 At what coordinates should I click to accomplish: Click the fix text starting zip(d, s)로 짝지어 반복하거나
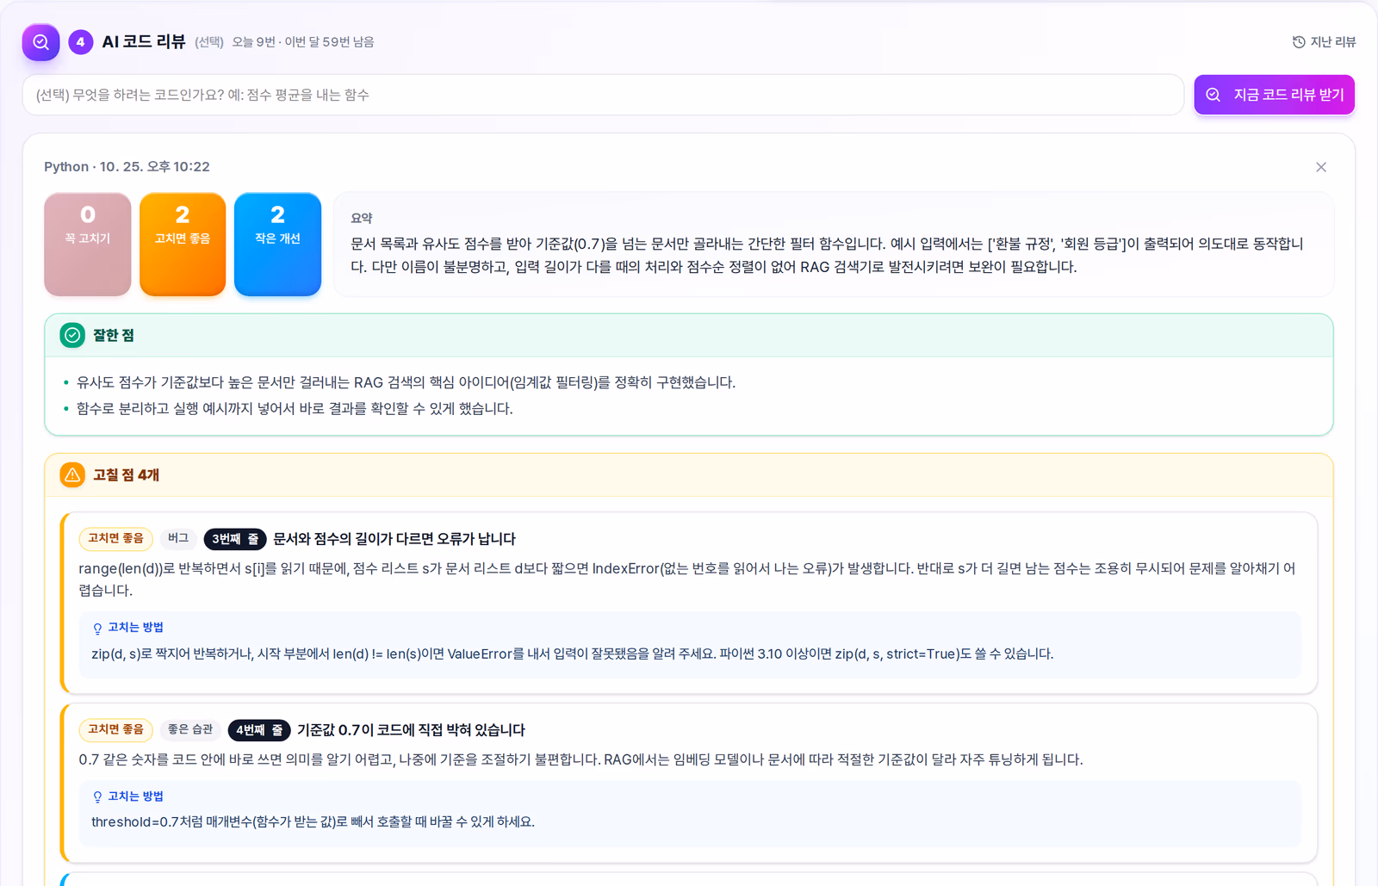(x=573, y=654)
